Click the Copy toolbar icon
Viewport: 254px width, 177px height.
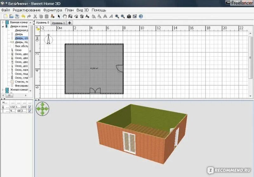tap(41, 16)
